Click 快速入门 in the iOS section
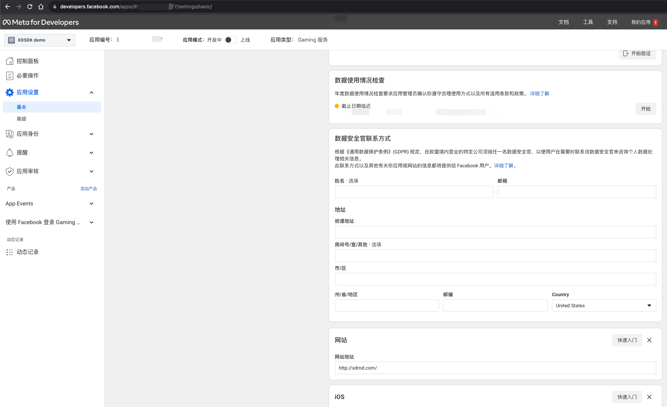Screen dimensions: 667x407 pos(627,397)
